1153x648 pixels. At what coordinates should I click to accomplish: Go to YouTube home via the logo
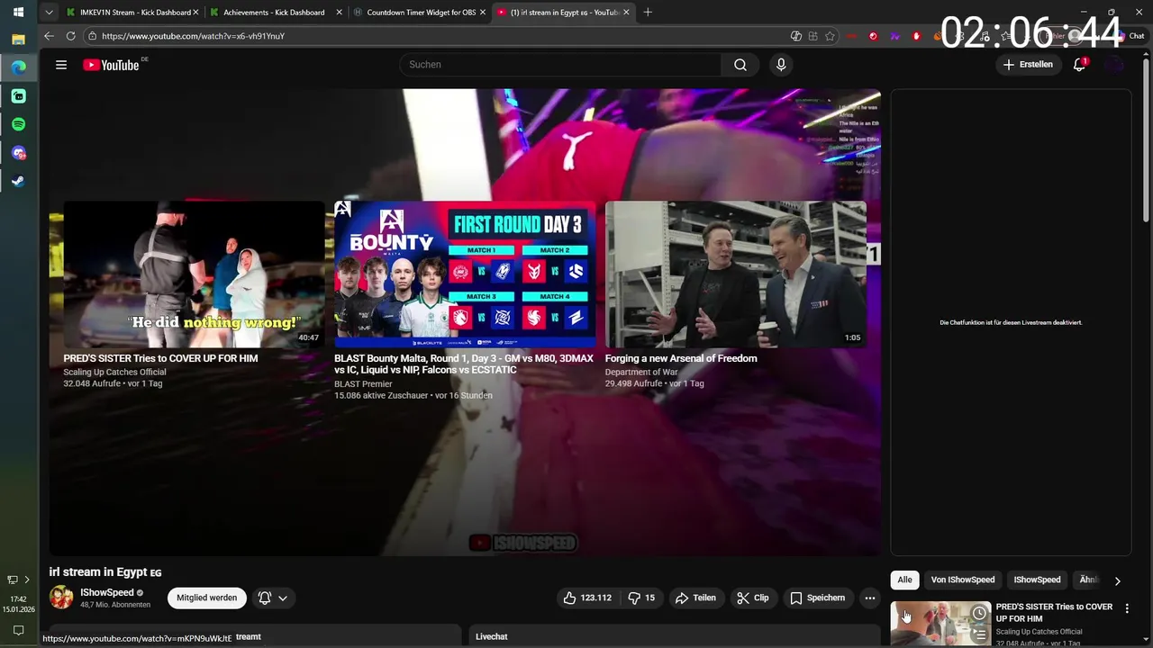tap(111, 65)
